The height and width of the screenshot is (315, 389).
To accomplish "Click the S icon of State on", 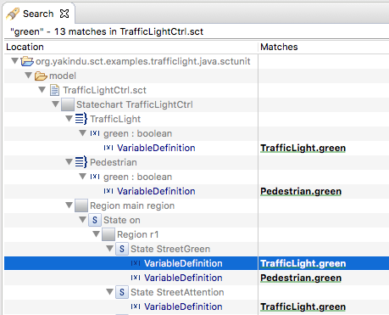I will coord(95,220).
